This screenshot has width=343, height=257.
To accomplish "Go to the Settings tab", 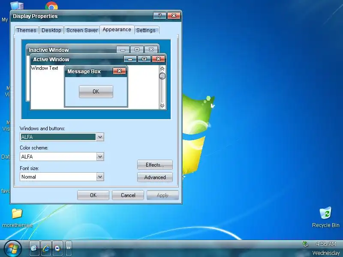I will point(146,30).
